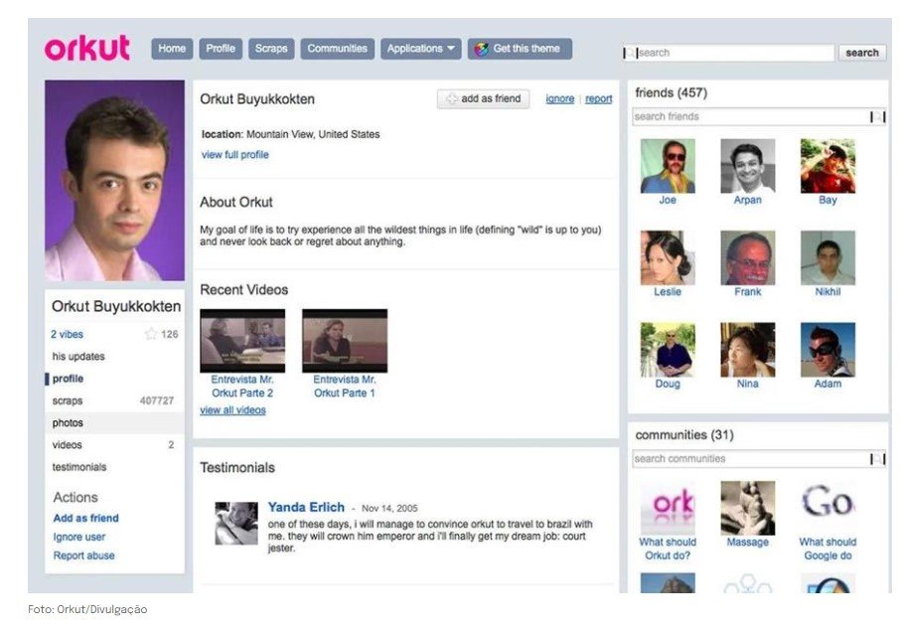
Task: Go to the Profile nav tab
Action: pos(221,49)
